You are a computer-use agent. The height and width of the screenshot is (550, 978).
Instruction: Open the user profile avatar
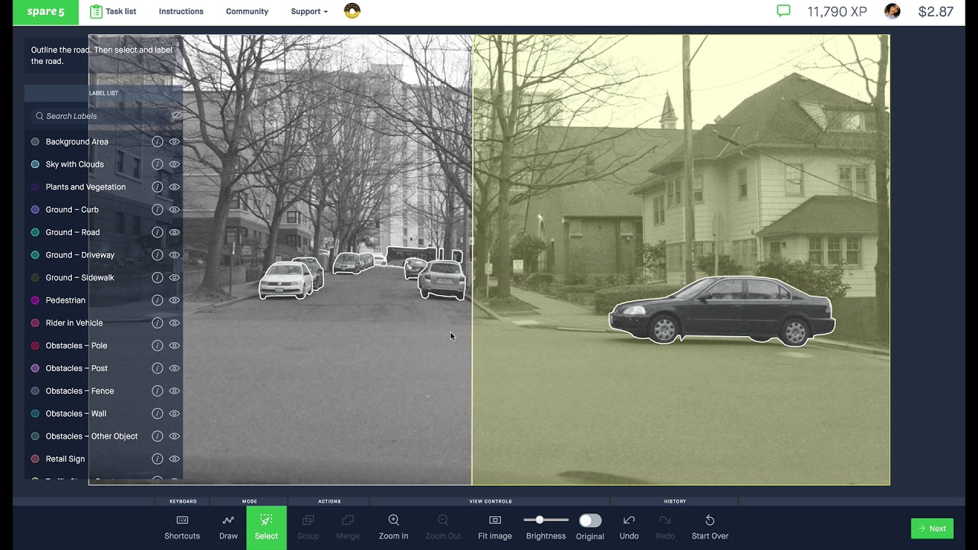pos(892,11)
